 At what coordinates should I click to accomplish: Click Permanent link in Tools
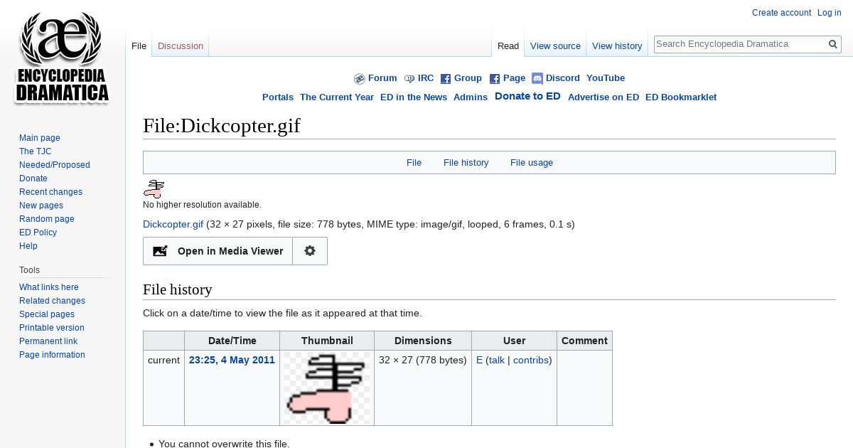pyautogui.click(x=48, y=341)
